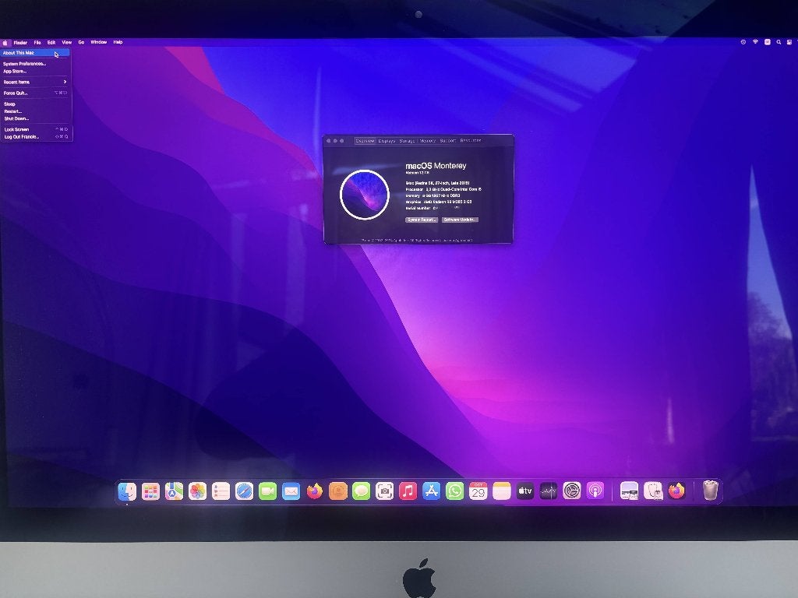Open the View menu
Screen dimensions: 798x598
point(67,43)
